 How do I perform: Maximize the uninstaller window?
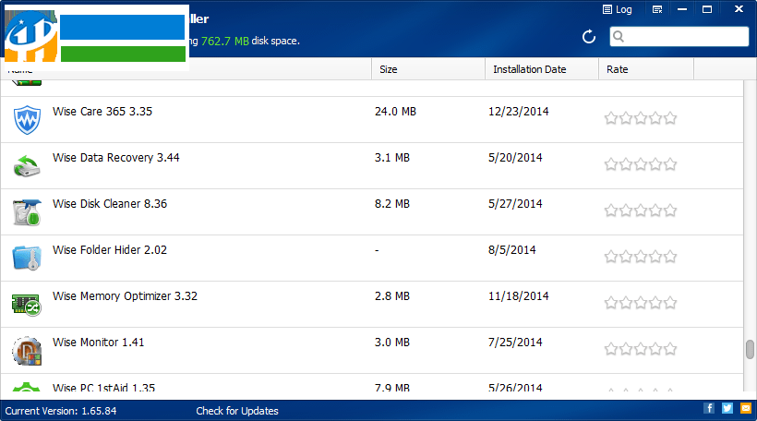click(x=707, y=9)
